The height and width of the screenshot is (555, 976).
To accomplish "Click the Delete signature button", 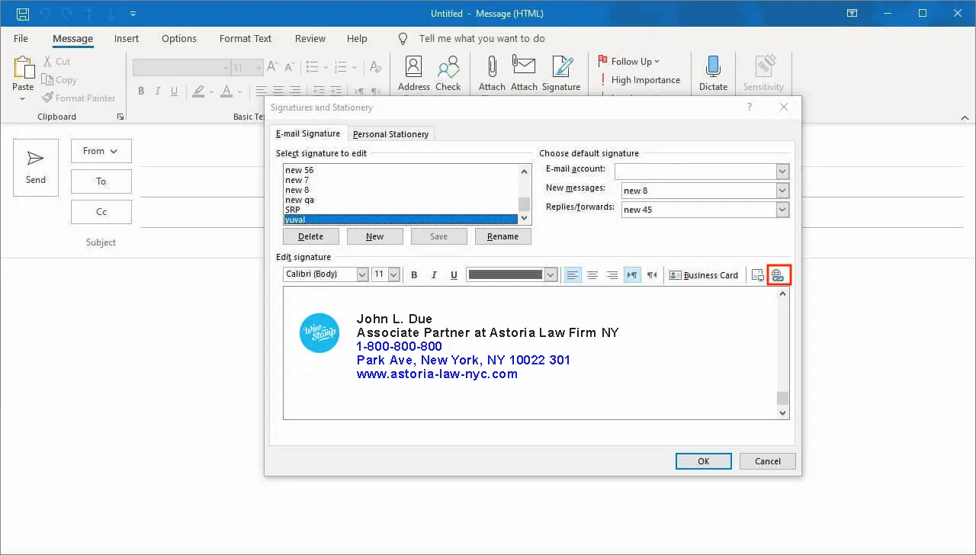I will pyautogui.click(x=310, y=236).
